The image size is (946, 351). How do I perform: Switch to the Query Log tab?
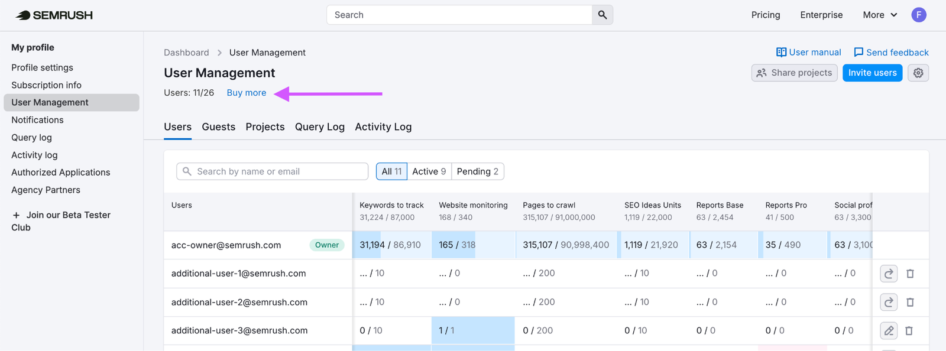[320, 126]
